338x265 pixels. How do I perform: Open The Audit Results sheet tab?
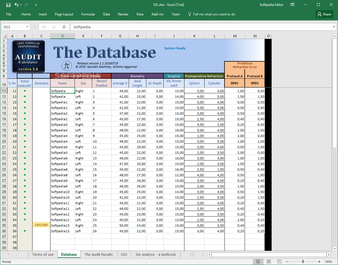click(99, 254)
